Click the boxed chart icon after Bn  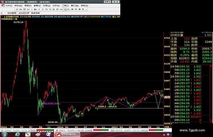tap(25, 9)
